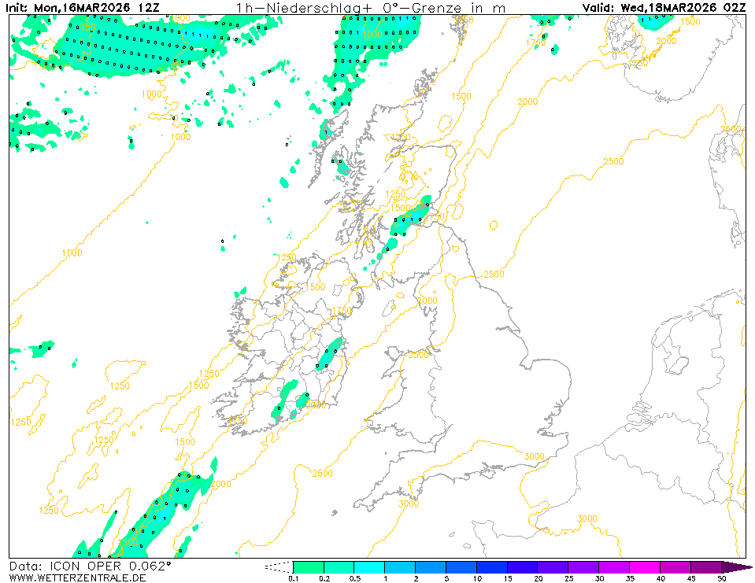Click the 45–50 dark purple legend swatch
755x583 pixels.
706,566
